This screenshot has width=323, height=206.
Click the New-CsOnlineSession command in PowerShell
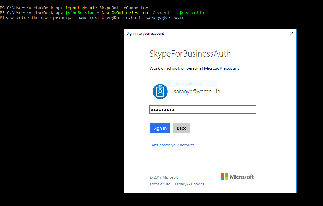(x=125, y=12)
